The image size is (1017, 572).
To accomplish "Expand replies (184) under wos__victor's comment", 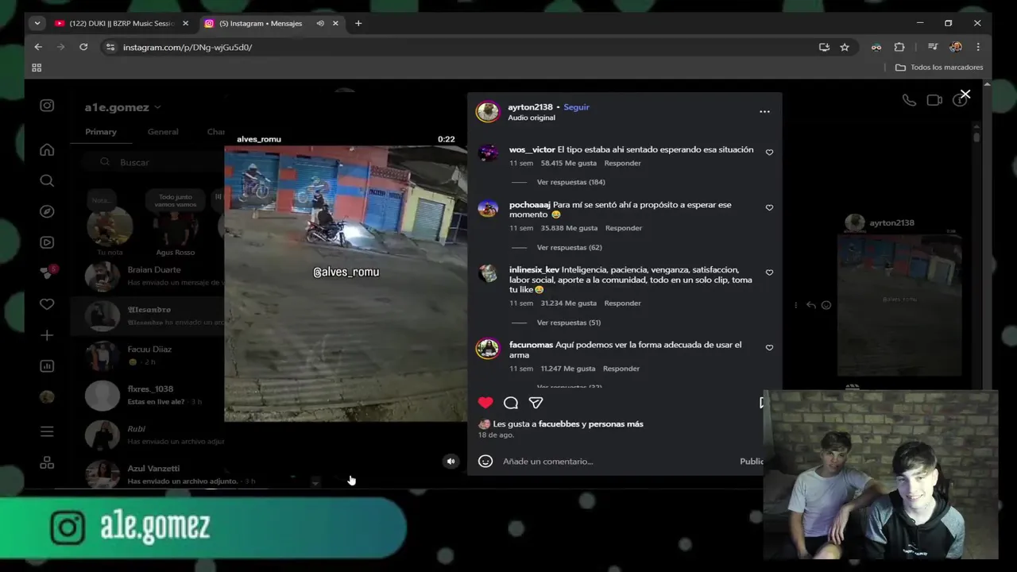I will (x=570, y=182).
